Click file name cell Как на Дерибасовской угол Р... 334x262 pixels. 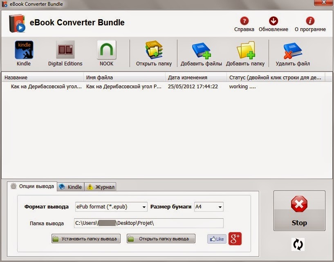(x=123, y=87)
